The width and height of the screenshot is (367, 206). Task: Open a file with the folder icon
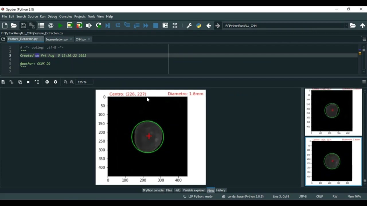(14, 25)
